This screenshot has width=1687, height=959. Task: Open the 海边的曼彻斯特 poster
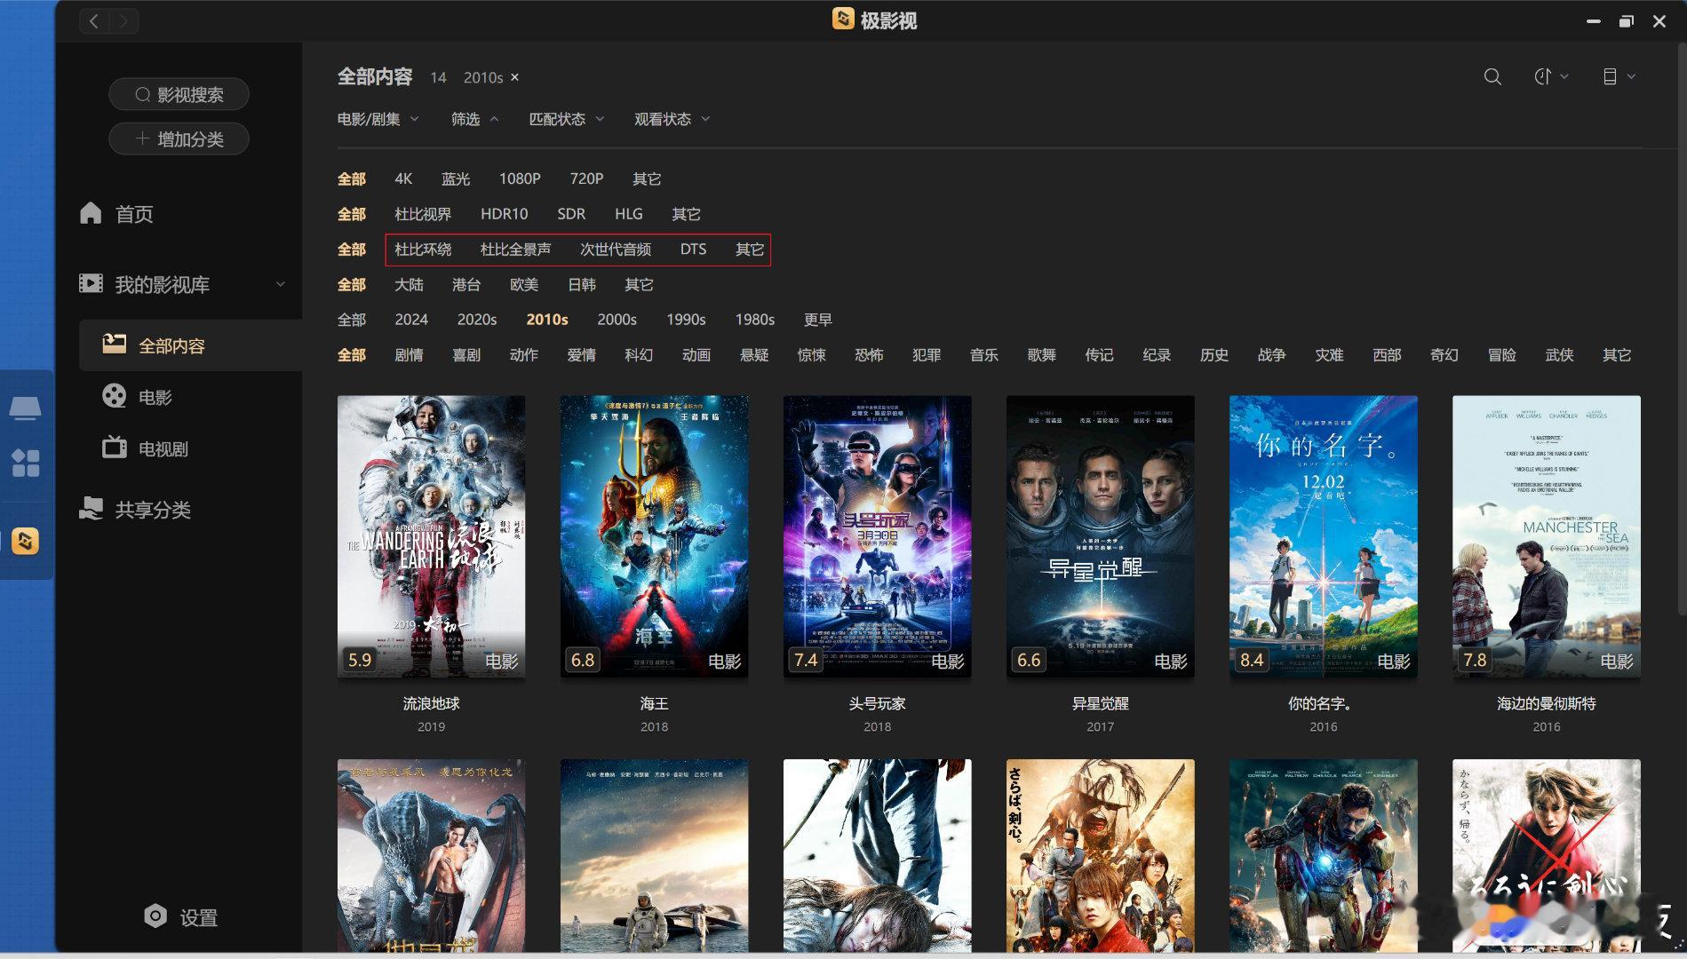(1546, 536)
